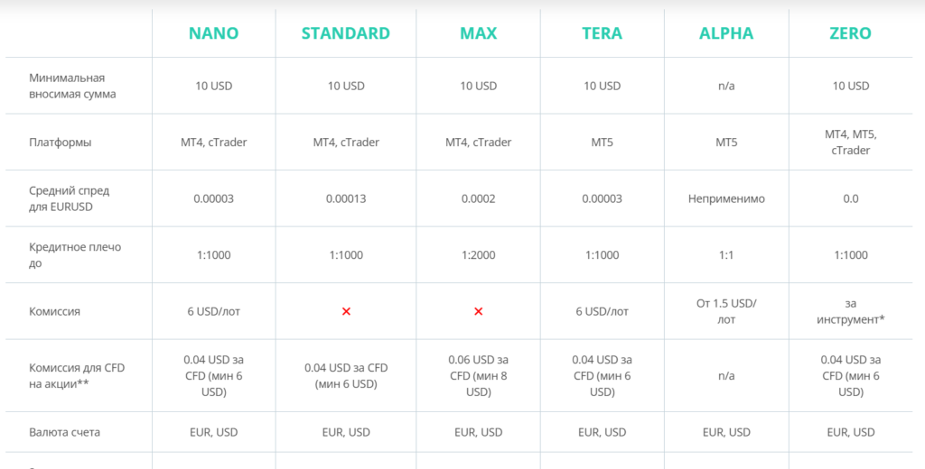Click the 'Неприменимо' spread cell for ALPHA
This screenshot has width=925, height=469.
click(x=726, y=198)
